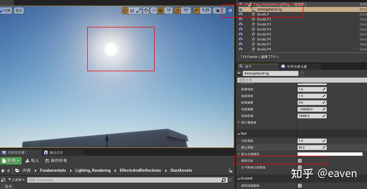Maximize or restore the viewport
This screenshot has width=367, height=189.
(230, 11)
